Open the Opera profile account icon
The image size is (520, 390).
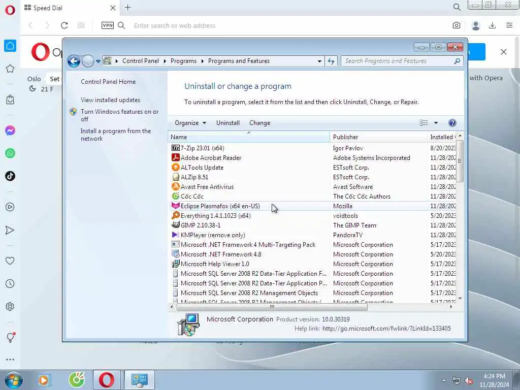475,25
